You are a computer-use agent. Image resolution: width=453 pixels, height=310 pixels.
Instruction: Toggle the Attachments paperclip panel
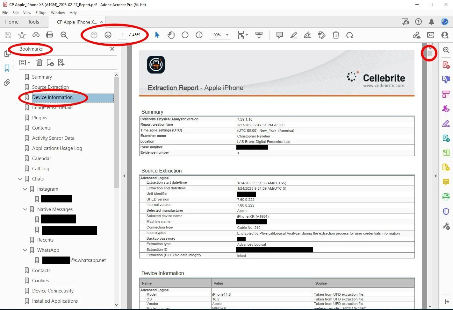(7, 82)
